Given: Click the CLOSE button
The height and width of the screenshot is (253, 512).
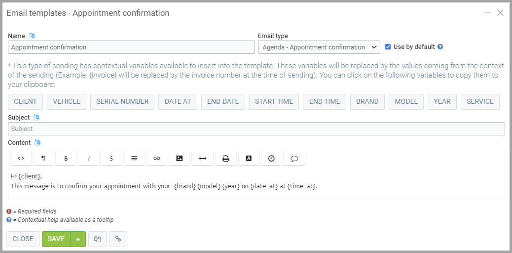Looking at the screenshot, I should click(23, 239).
